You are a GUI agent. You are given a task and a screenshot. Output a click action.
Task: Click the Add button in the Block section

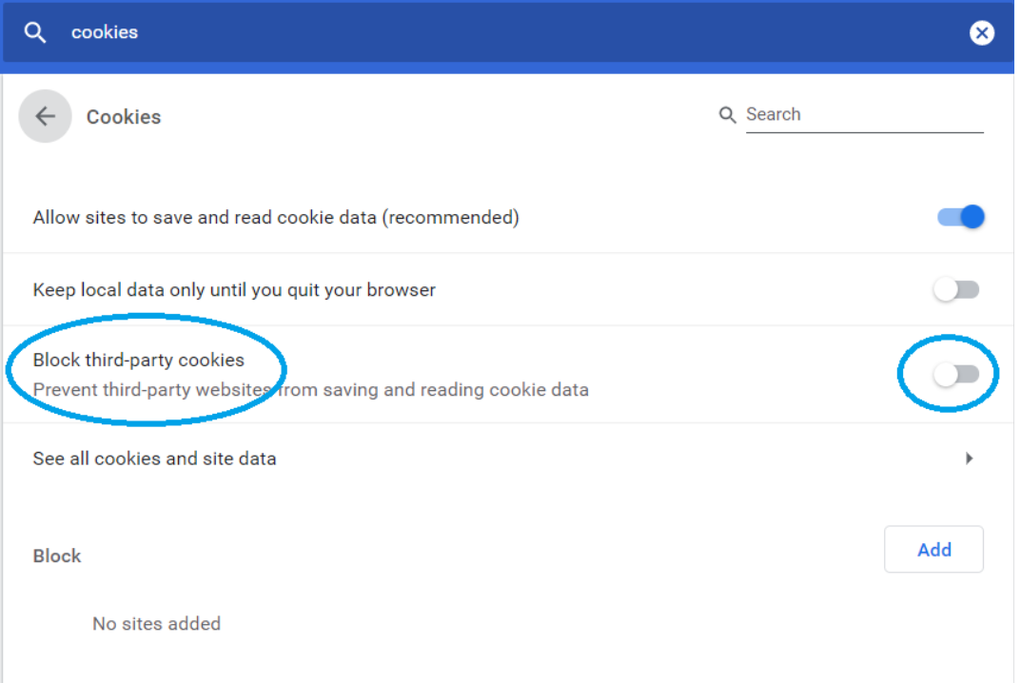[x=933, y=550]
